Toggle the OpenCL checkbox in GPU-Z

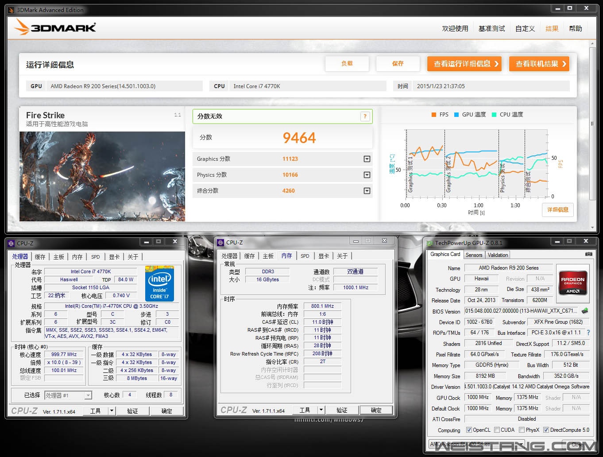469,430
